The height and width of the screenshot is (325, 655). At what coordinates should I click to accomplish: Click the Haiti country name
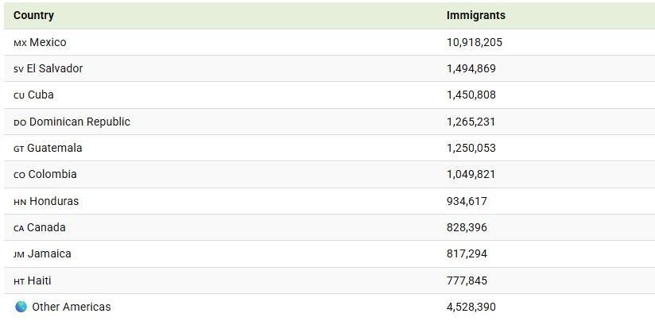point(39,281)
